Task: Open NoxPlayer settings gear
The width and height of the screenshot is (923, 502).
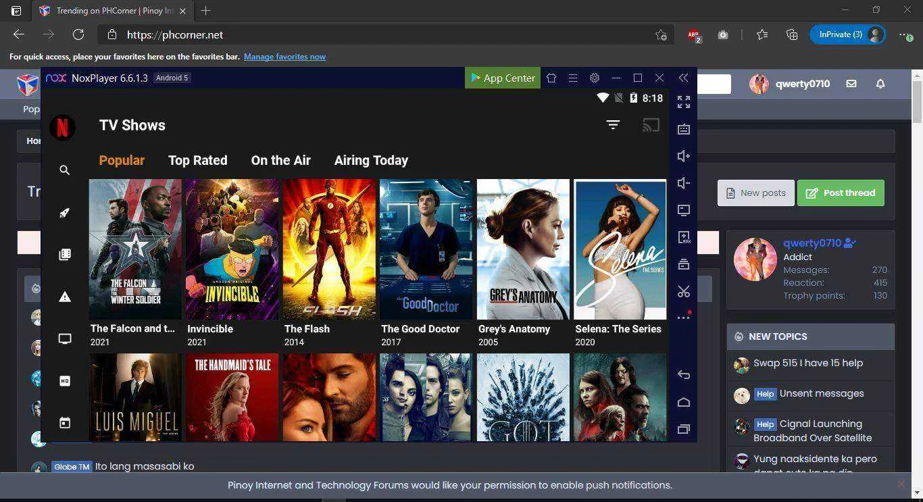Action: 595,78
